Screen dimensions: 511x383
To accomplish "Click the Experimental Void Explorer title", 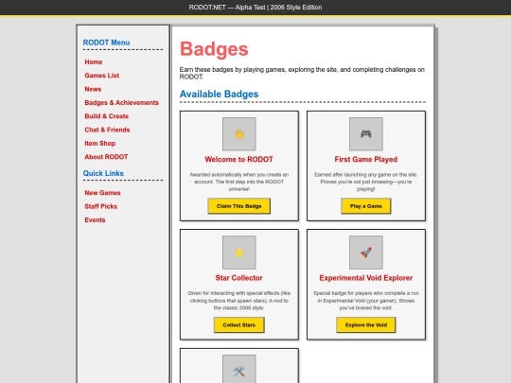I will tap(365, 278).
